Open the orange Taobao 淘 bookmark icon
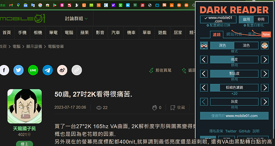The height and width of the screenshot is (146, 275). tap(164, 5)
